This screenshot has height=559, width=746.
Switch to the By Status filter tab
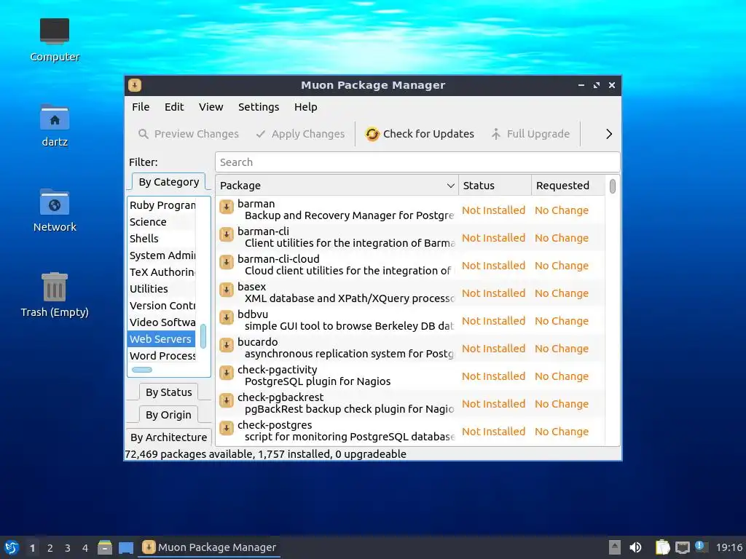click(x=168, y=392)
